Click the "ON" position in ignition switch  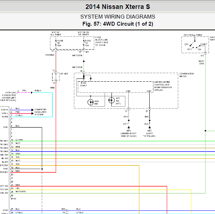[x=199, y=50]
